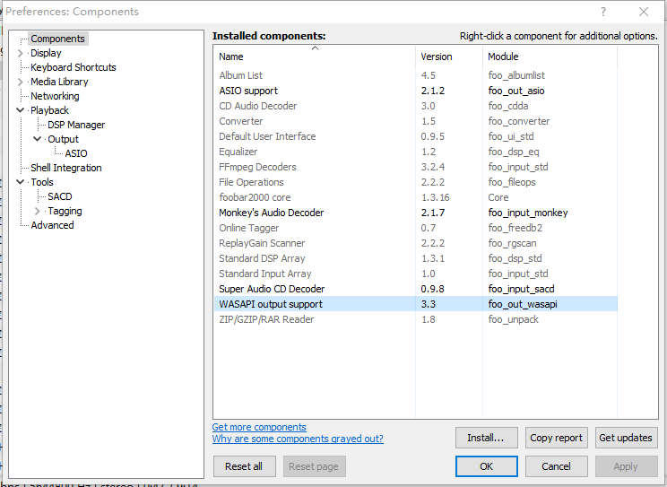The image size is (667, 487).
Task: Collapse the Playback tree node
Action: pyautogui.click(x=21, y=110)
